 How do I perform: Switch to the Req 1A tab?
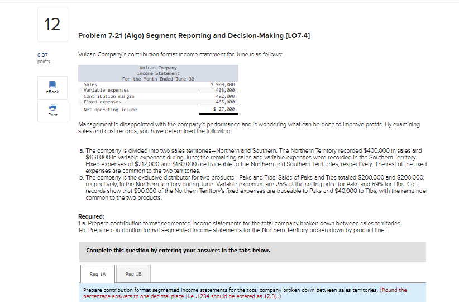(98, 274)
